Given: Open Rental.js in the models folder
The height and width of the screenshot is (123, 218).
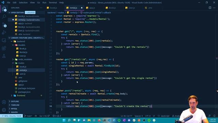Looking at the screenshot, I should (24, 52).
